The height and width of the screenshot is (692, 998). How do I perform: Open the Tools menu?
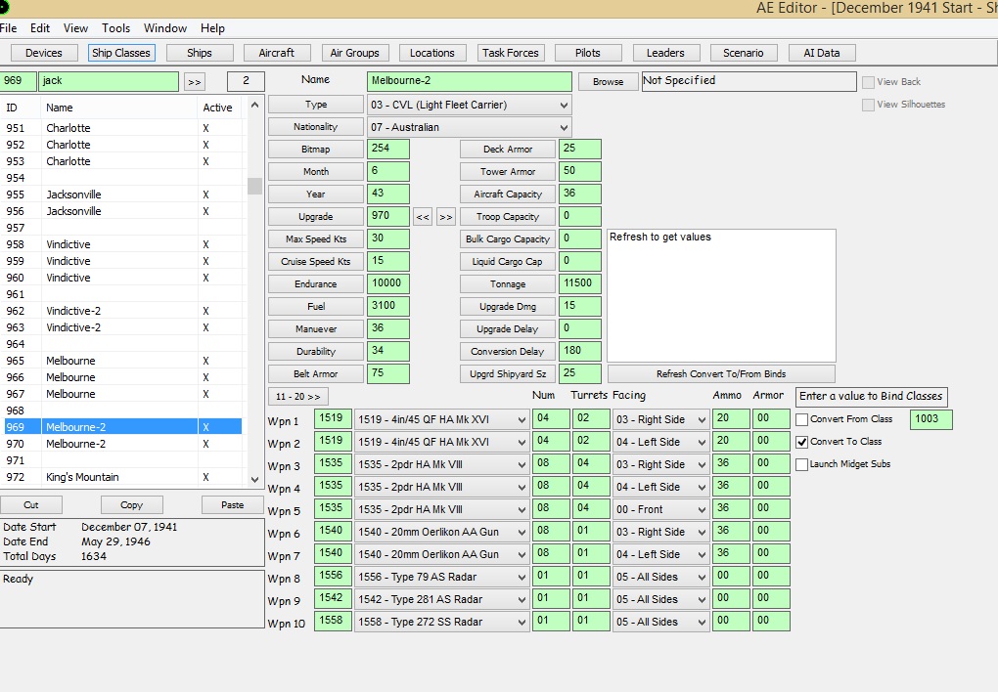pos(115,28)
